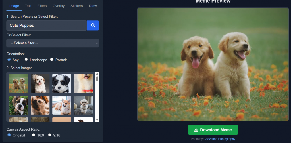
Task: Click the magnifying glass search button
Action: tap(93, 25)
